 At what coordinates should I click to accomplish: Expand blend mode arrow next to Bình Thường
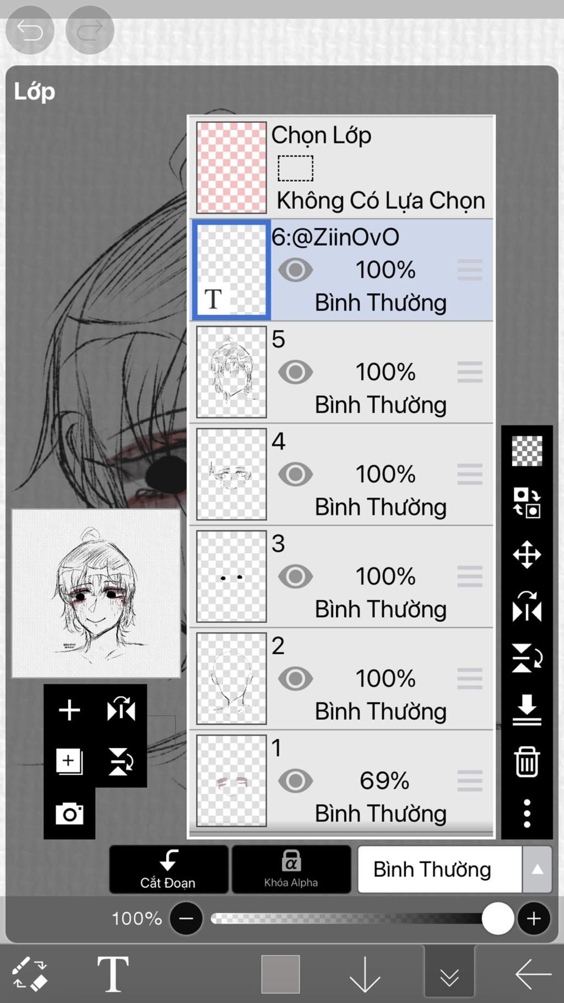click(x=537, y=869)
